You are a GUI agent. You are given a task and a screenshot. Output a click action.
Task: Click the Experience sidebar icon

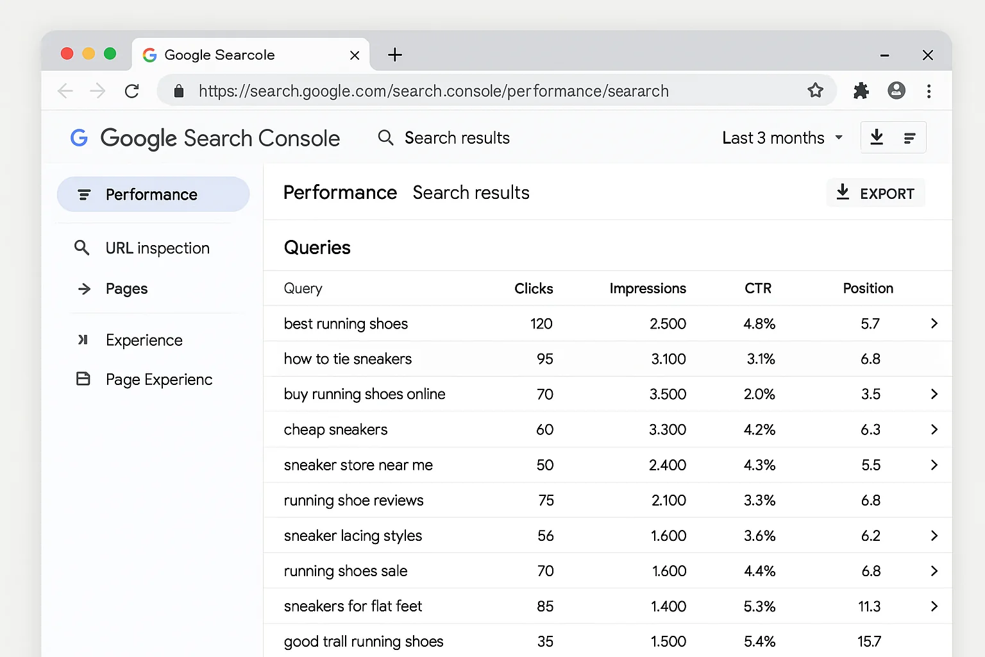(x=83, y=340)
